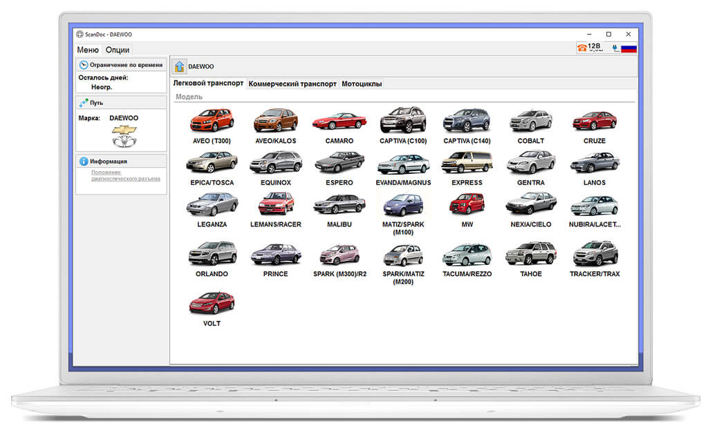Switch to Коммерческий транспорт tab

pos(292,84)
